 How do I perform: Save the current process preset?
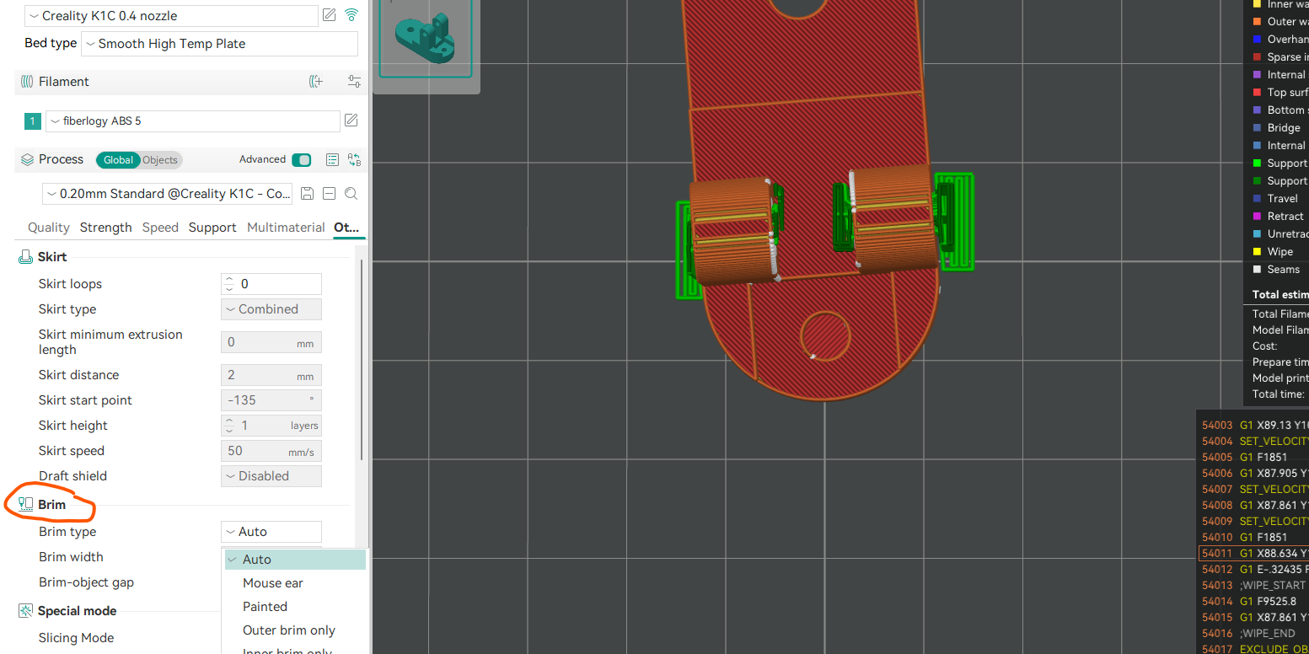[x=308, y=194]
